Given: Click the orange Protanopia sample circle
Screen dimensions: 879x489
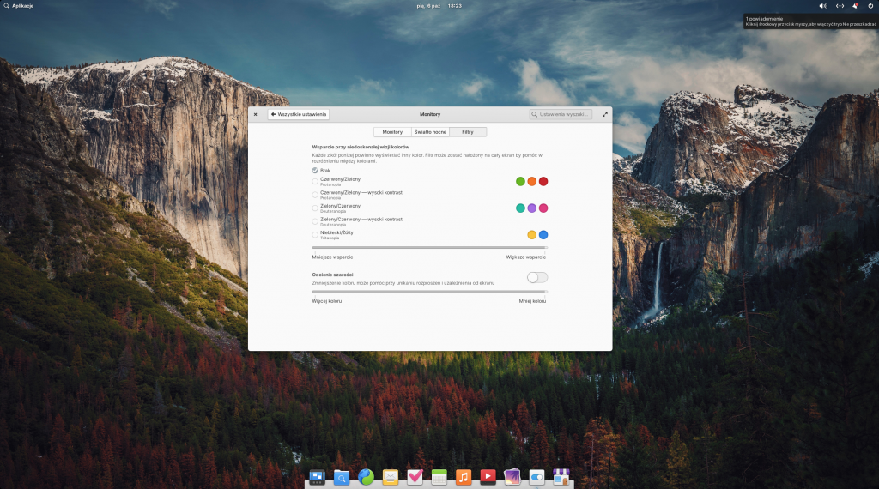Looking at the screenshot, I should [532, 182].
